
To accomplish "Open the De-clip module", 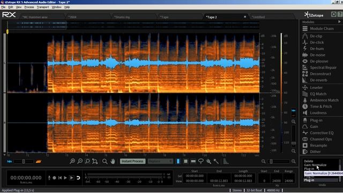I will pyautogui.click(x=312, y=36).
